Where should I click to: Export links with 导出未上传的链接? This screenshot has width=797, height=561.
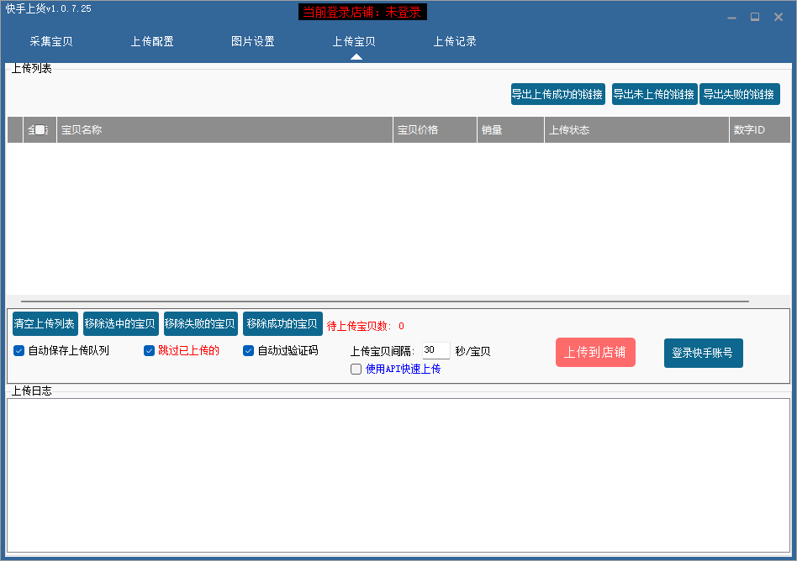pyautogui.click(x=654, y=94)
